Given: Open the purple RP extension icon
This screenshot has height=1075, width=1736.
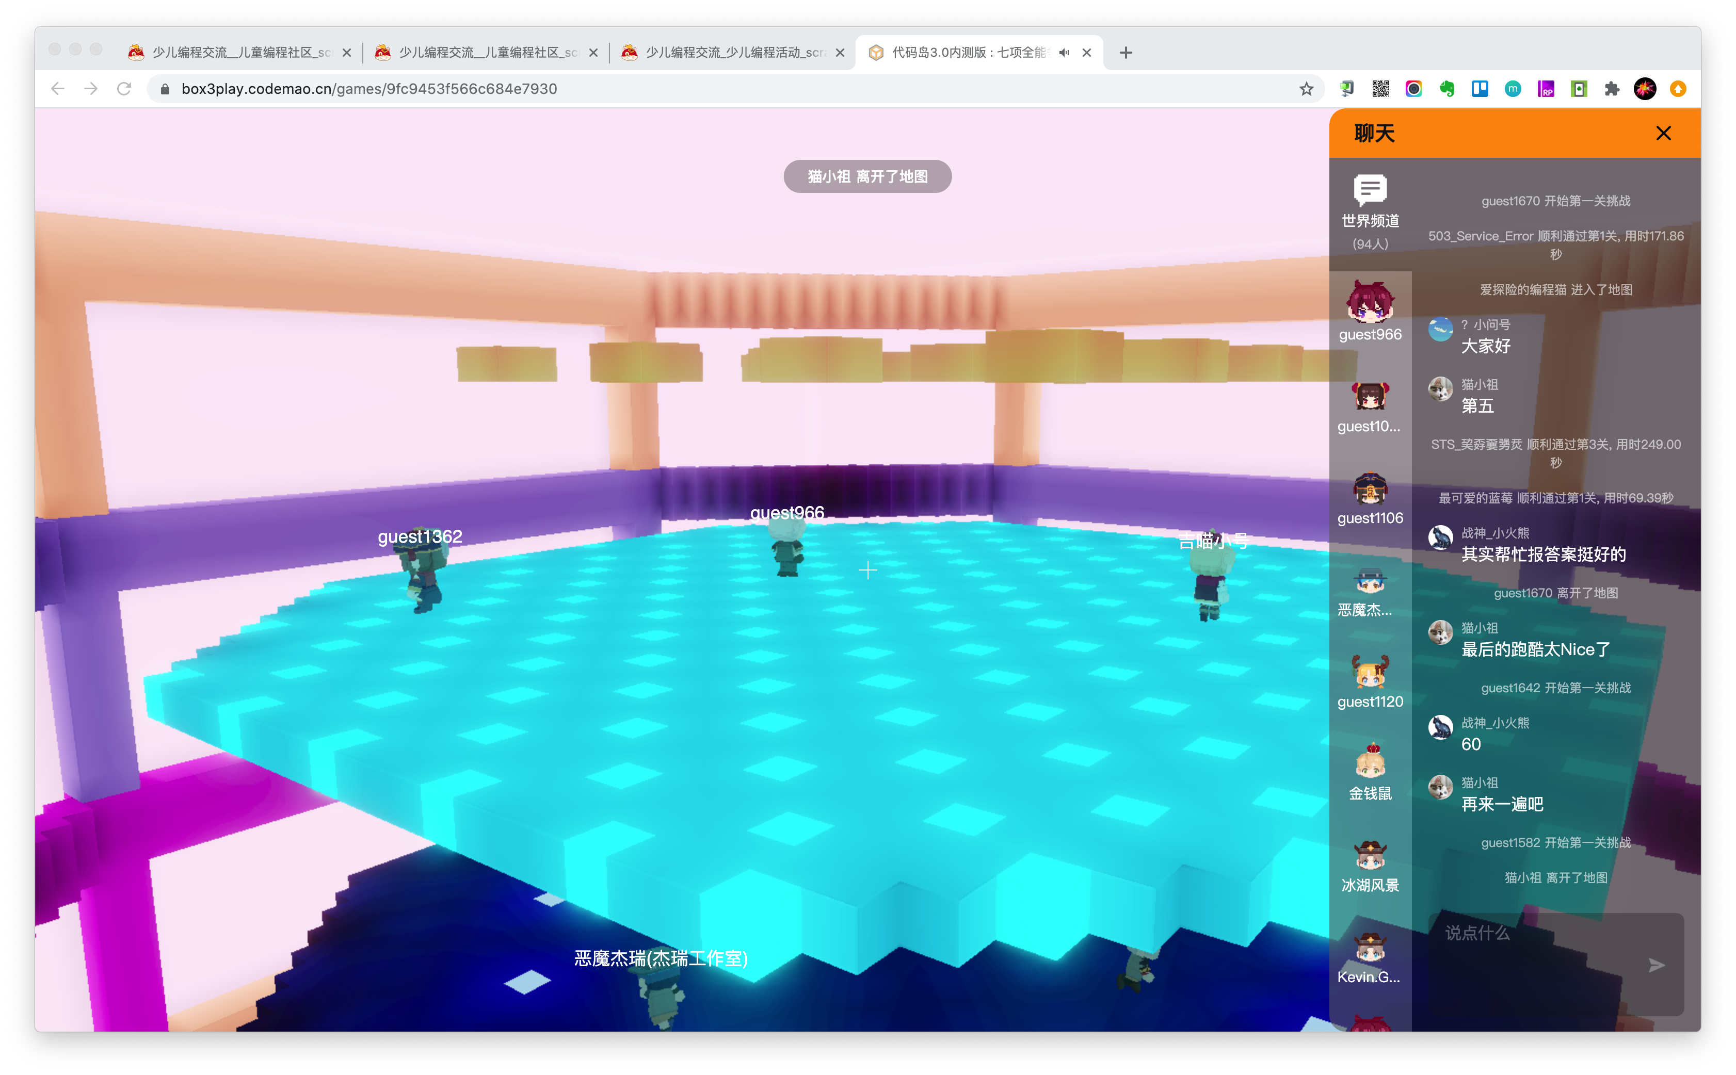Looking at the screenshot, I should [1546, 89].
